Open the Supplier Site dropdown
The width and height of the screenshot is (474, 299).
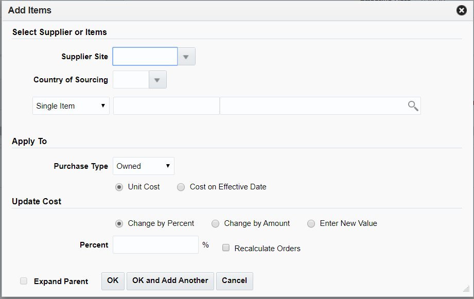coord(186,56)
